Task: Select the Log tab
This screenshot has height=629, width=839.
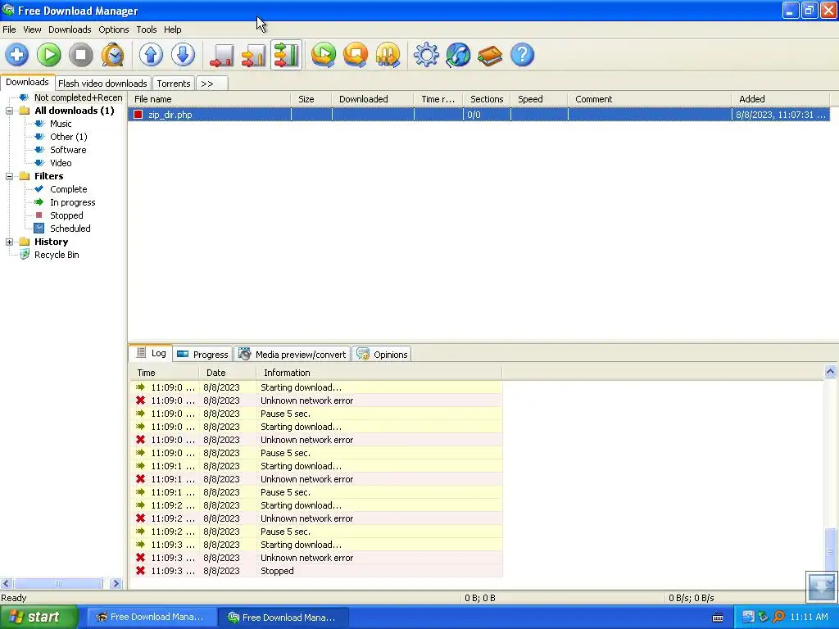Action: click(x=151, y=353)
